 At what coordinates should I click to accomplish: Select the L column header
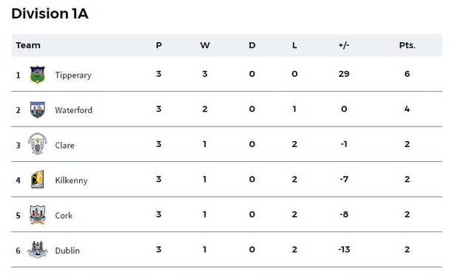294,45
